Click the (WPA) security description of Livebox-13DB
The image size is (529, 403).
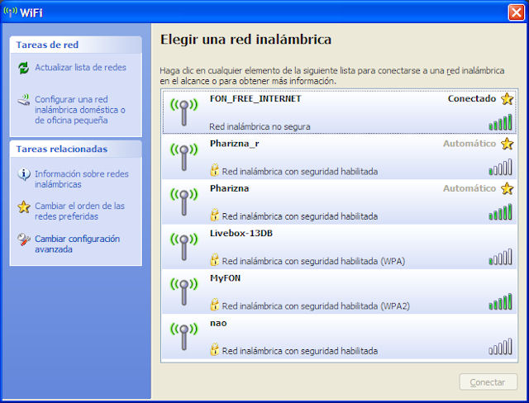click(313, 261)
